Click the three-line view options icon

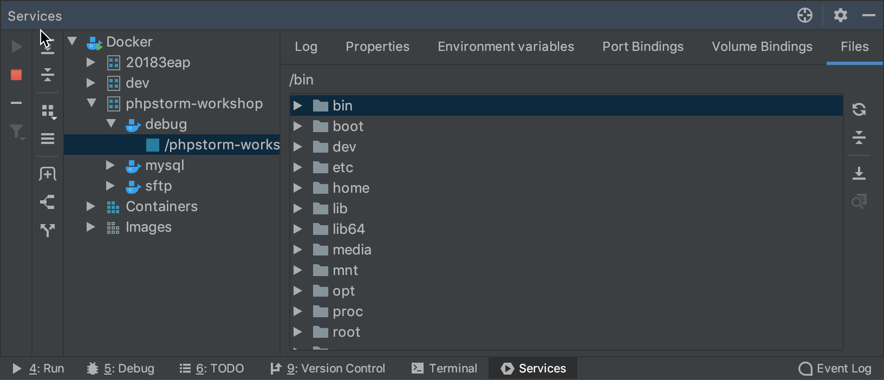pos(48,139)
